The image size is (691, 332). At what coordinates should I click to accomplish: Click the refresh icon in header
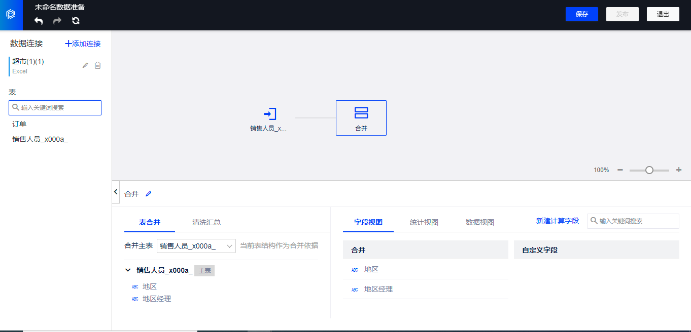(76, 21)
